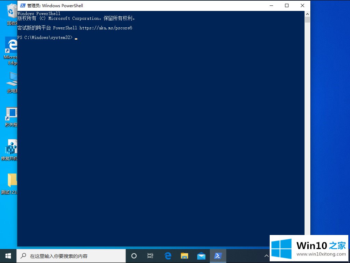Launch Edge from the taskbar

click(168, 256)
